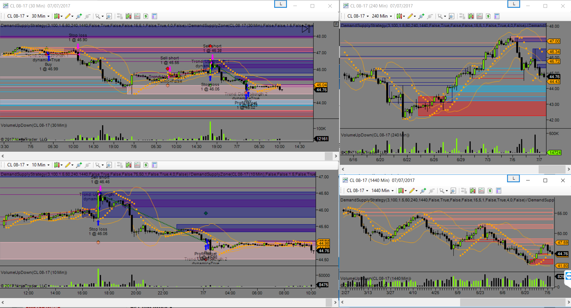Toggle the F button on 30 Min chart
The image size is (571, 308).
coord(336,24)
